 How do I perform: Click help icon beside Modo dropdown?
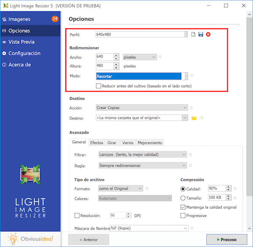tap(192, 75)
